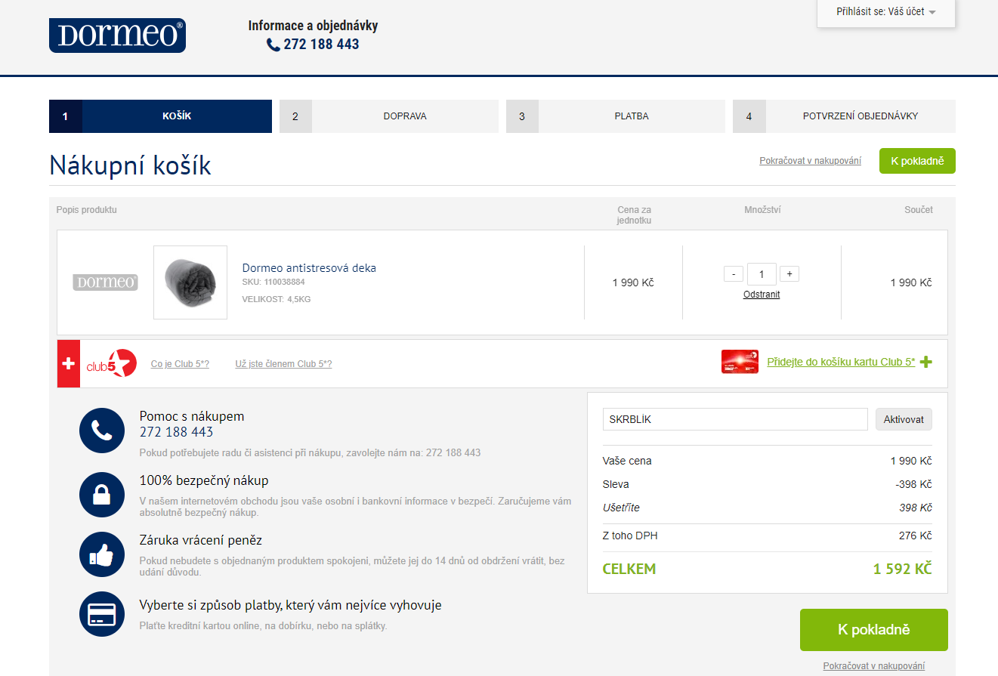Screen dimensions: 998x676
Task: Click the Club 5 star logo
Action: (x=111, y=363)
